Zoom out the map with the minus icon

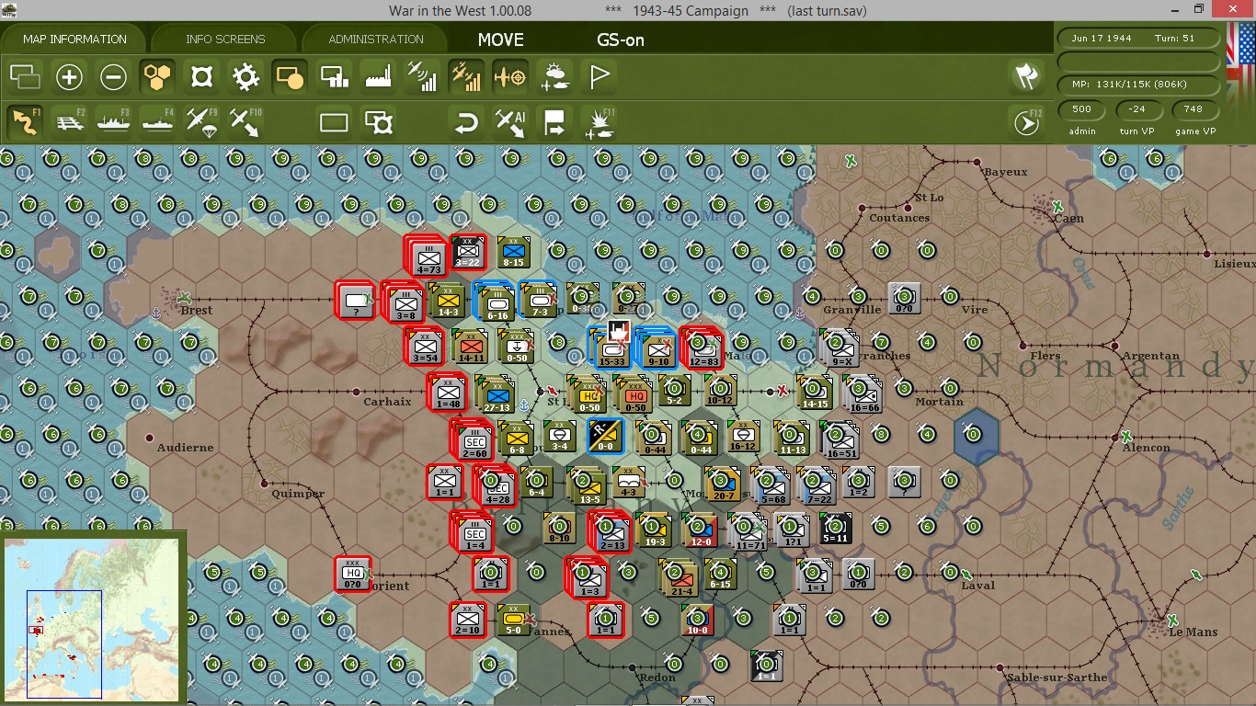[113, 77]
